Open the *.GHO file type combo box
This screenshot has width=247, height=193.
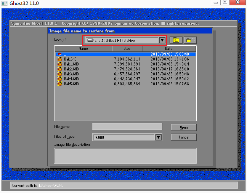pos(127,137)
